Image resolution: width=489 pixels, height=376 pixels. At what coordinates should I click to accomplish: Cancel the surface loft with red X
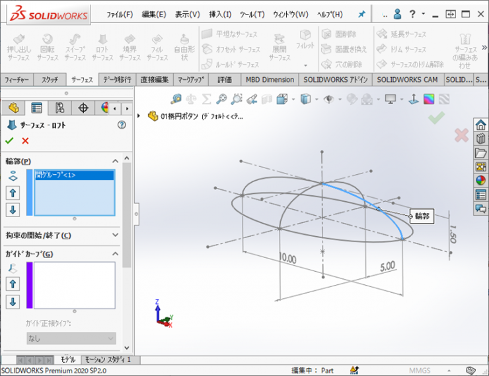[x=25, y=141]
